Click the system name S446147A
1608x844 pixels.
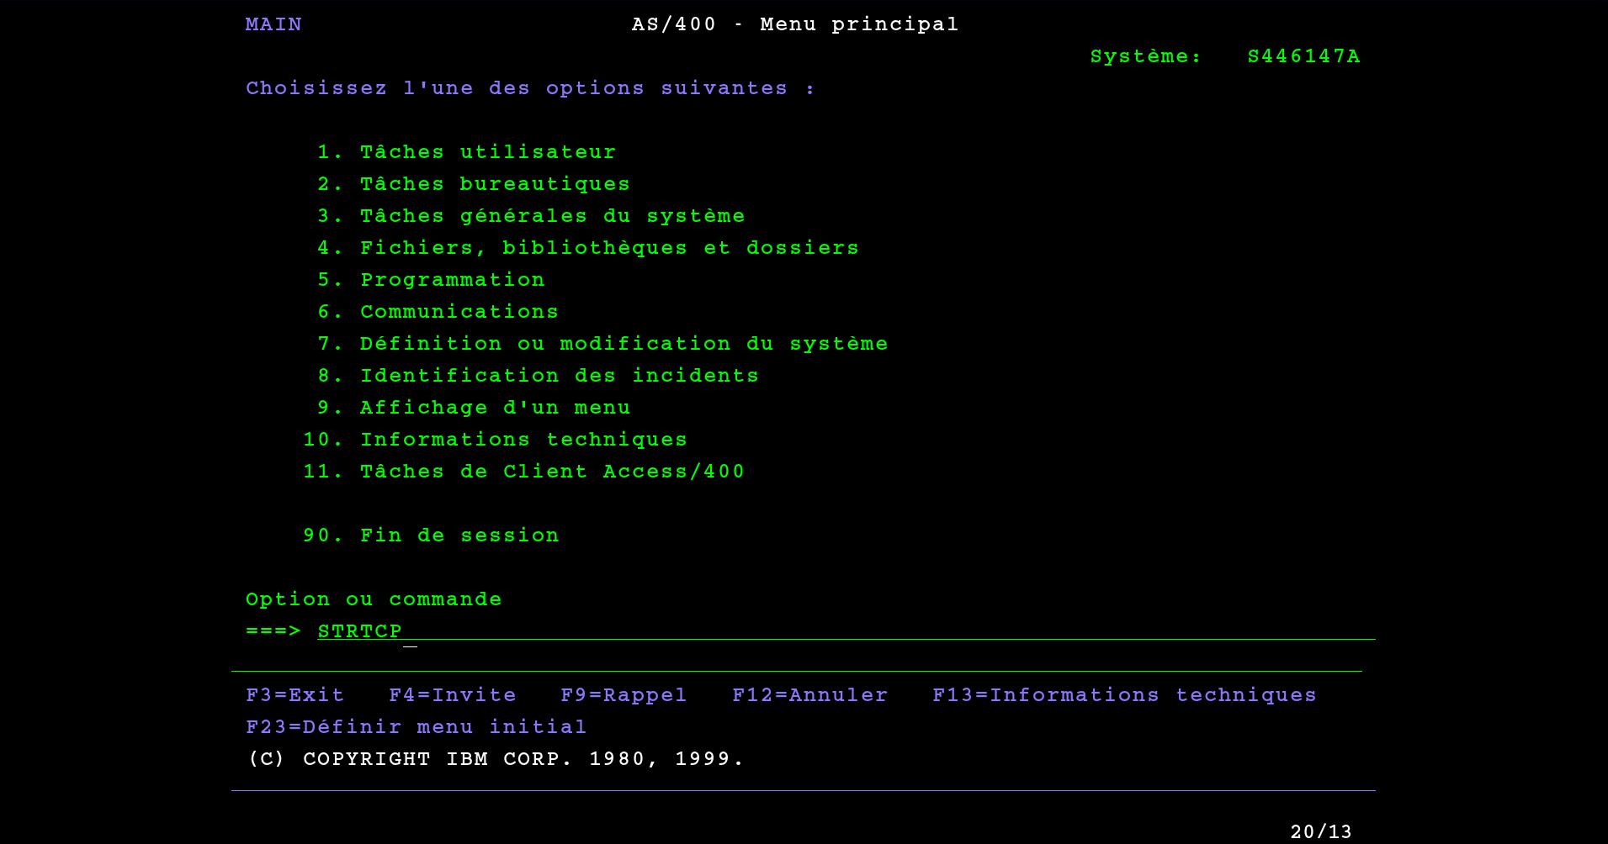pos(1303,56)
